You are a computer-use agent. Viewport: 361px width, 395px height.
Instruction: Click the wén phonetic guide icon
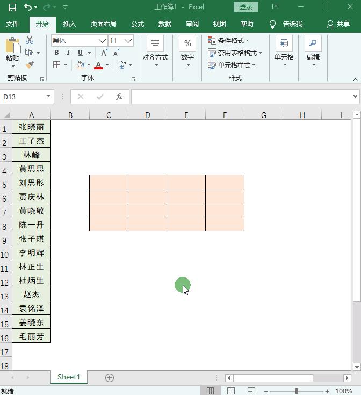pos(121,65)
